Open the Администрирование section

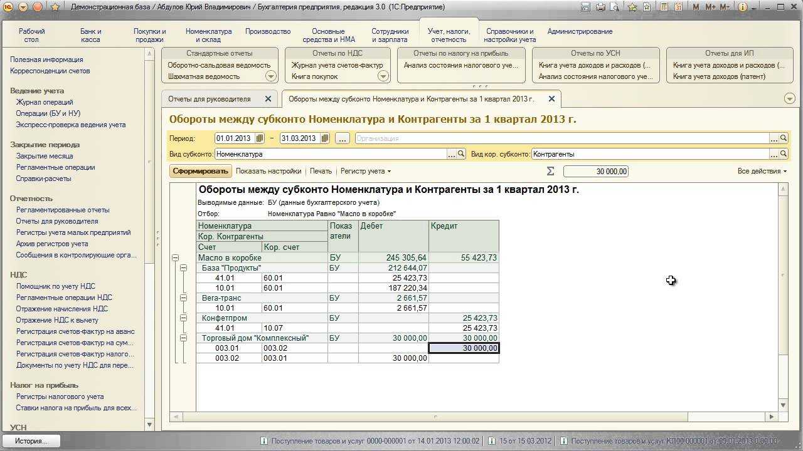point(580,31)
